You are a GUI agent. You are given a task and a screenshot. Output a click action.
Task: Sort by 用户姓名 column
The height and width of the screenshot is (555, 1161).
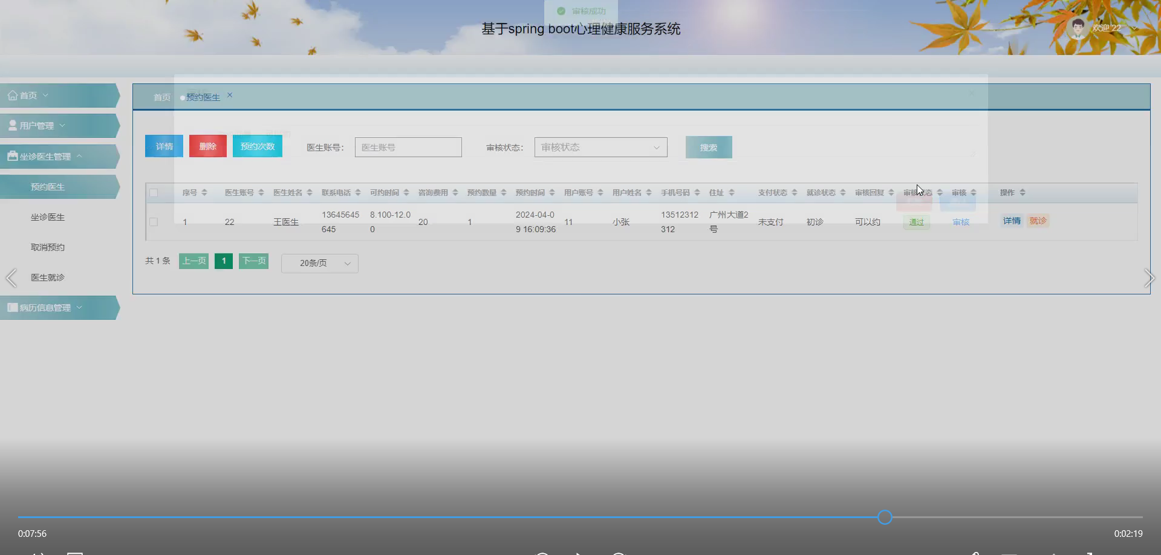649,192
